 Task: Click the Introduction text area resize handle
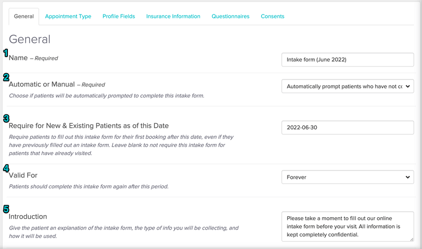(411, 239)
